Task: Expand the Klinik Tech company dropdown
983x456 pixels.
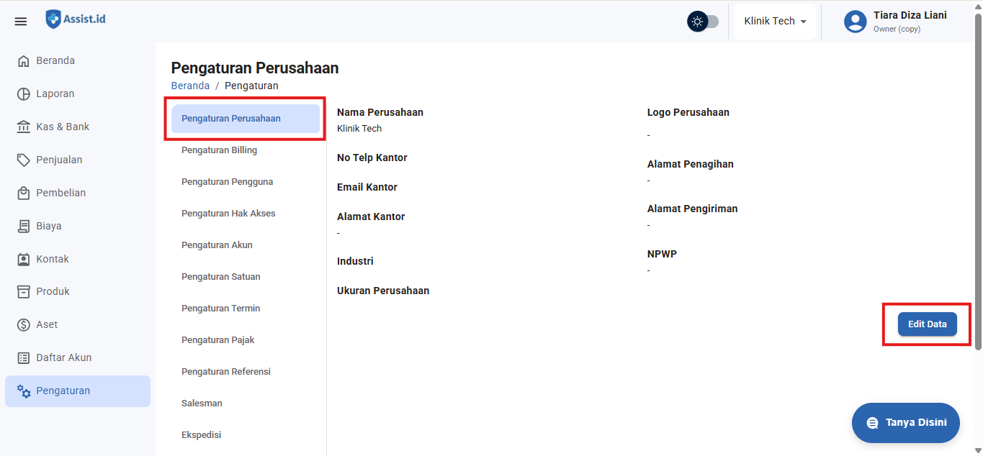Action: point(775,22)
